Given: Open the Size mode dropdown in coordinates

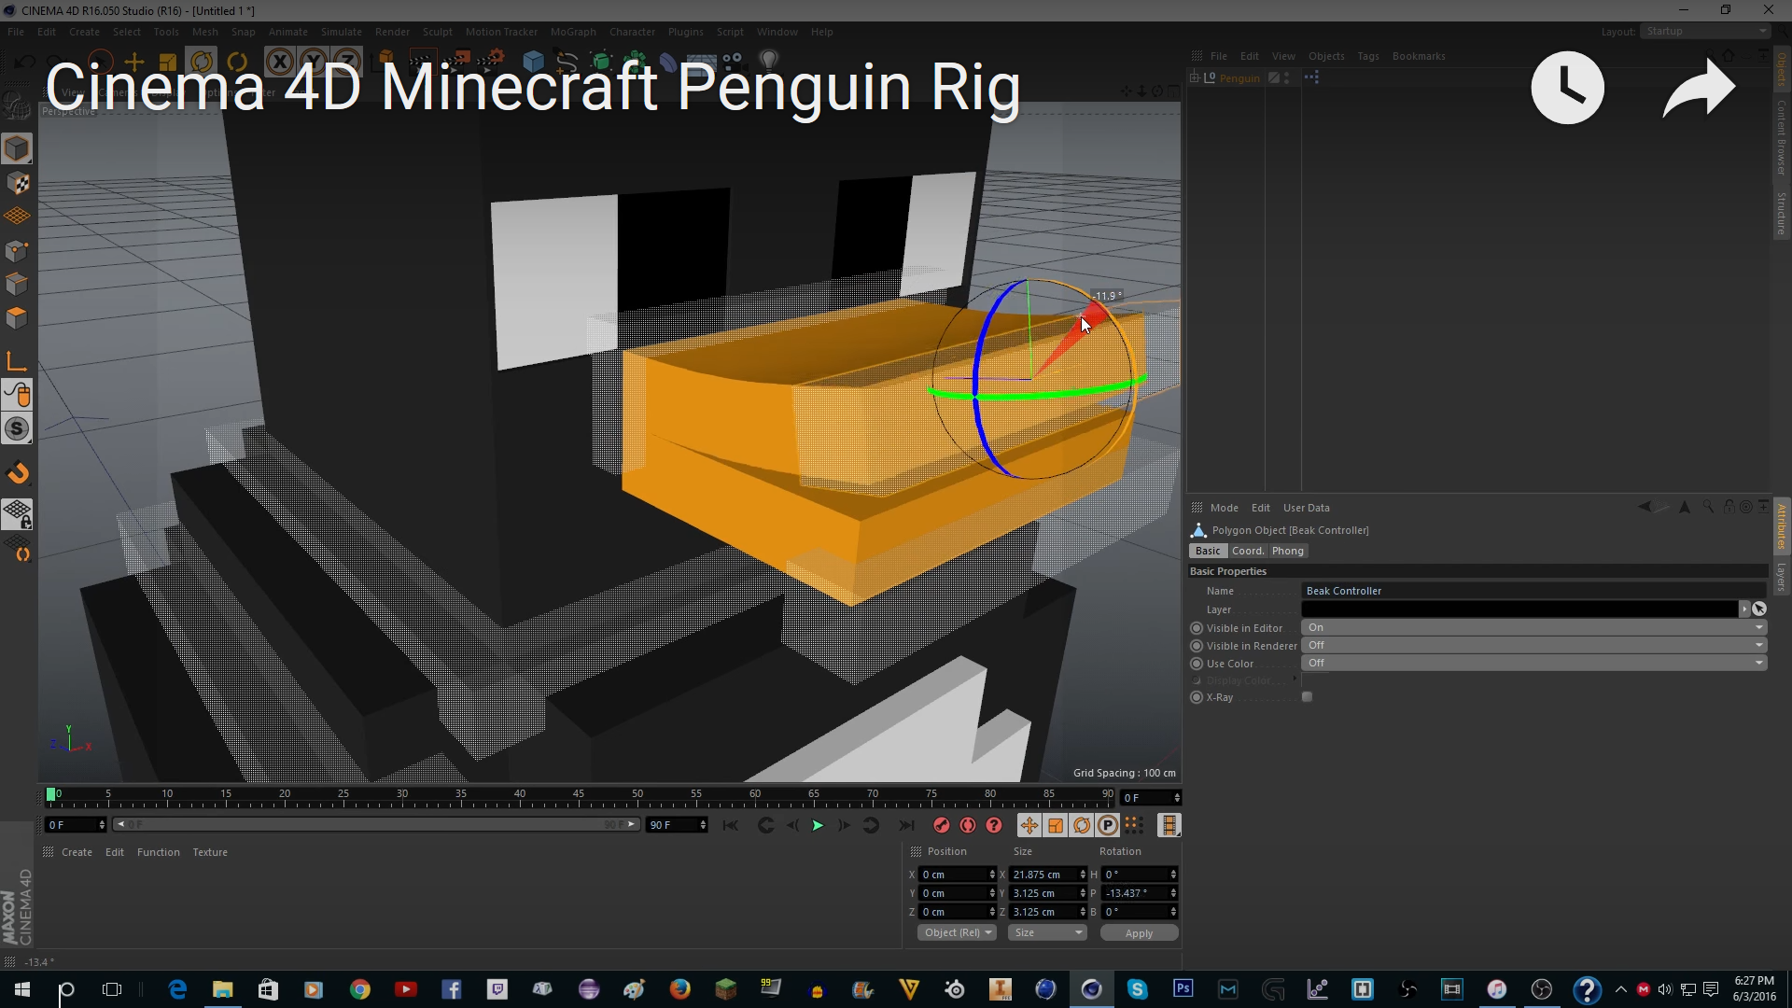Looking at the screenshot, I should (1047, 932).
